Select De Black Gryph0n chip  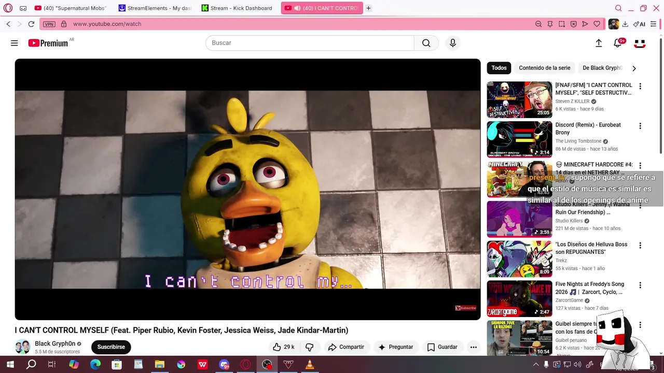pyautogui.click(x=602, y=68)
